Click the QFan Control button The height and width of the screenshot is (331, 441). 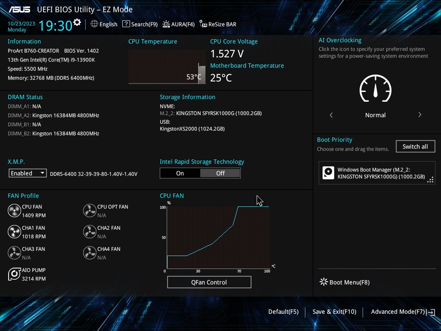click(209, 282)
